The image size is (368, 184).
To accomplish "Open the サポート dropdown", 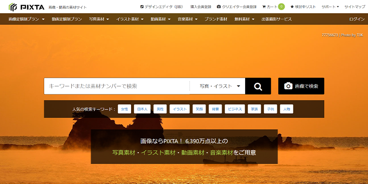I will [x=330, y=7].
